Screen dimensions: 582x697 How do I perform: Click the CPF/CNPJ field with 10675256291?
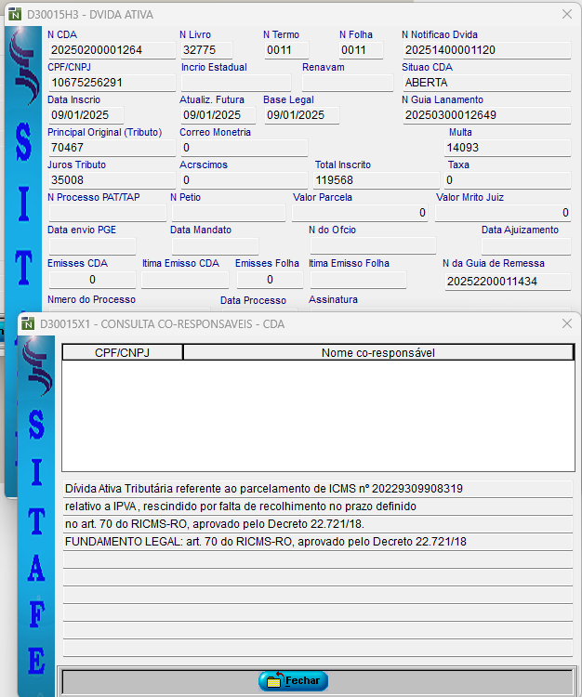[110, 83]
